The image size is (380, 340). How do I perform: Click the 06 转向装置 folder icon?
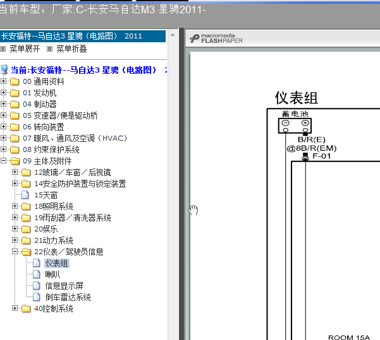click(15, 127)
